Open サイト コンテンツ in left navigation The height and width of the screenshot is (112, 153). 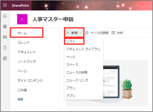[30, 81]
